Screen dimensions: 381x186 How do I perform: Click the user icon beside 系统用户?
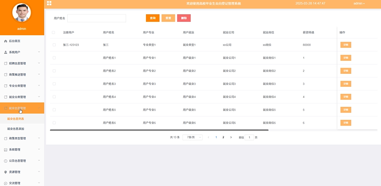click(5, 52)
